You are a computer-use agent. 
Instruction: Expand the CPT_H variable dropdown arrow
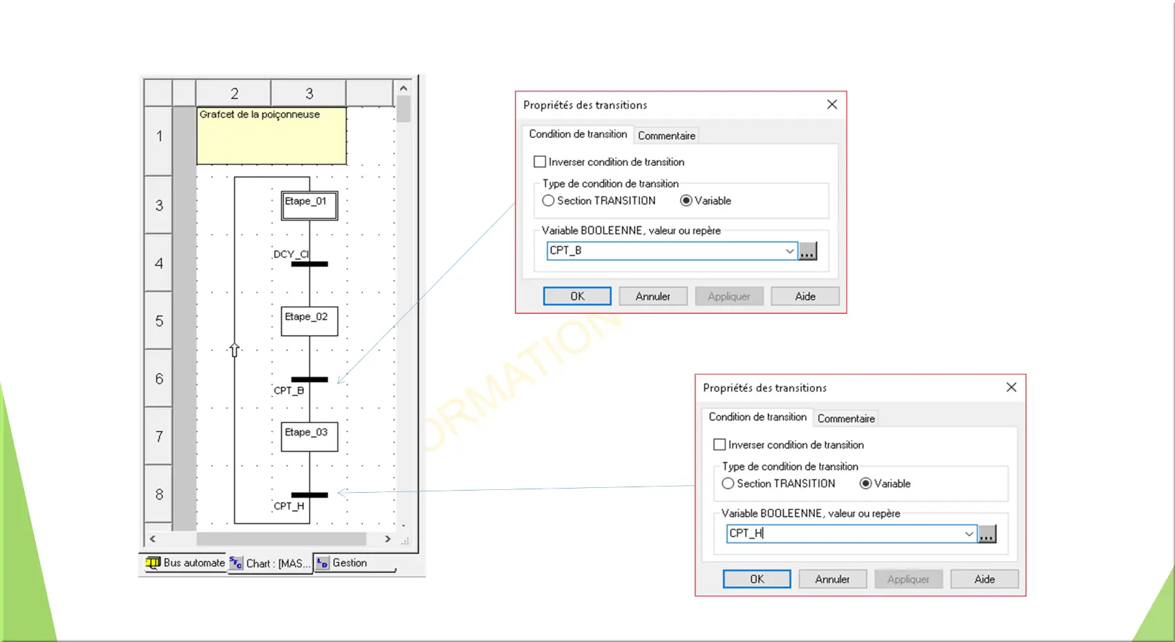[x=969, y=534]
